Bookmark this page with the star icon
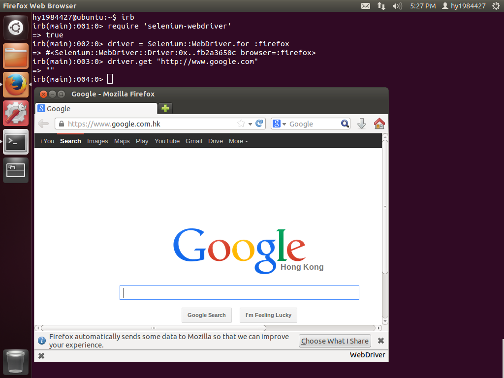The width and height of the screenshot is (504, 378). tap(241, 124)
